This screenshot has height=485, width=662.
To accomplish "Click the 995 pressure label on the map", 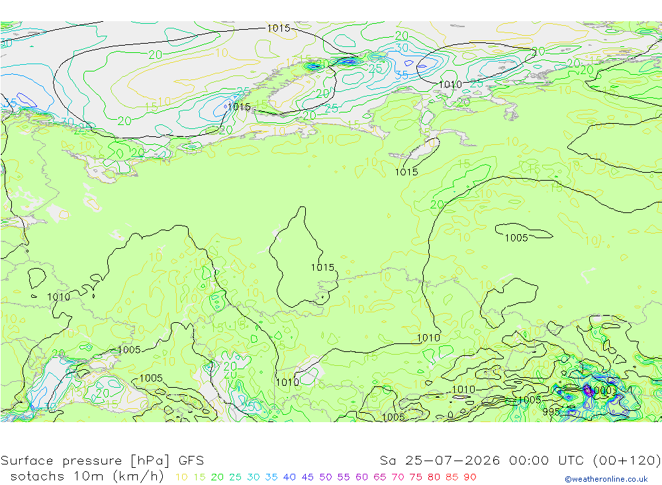I will coord(551,412).
